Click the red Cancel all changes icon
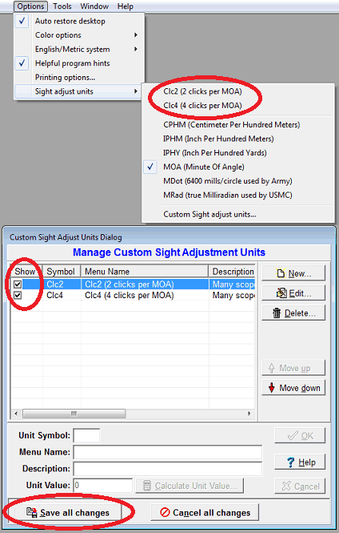Viewport: 339px width, 533px height. tap(165, 512)
